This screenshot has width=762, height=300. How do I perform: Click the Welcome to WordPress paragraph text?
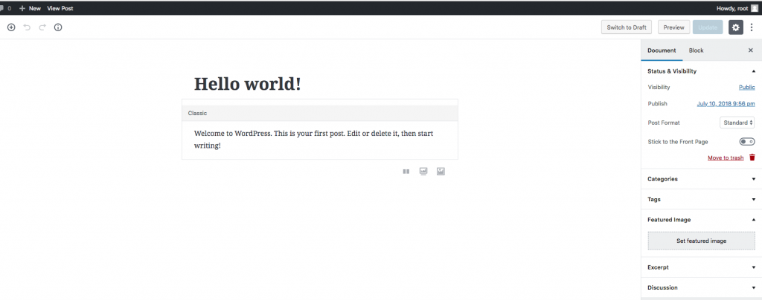pos(313,139)
